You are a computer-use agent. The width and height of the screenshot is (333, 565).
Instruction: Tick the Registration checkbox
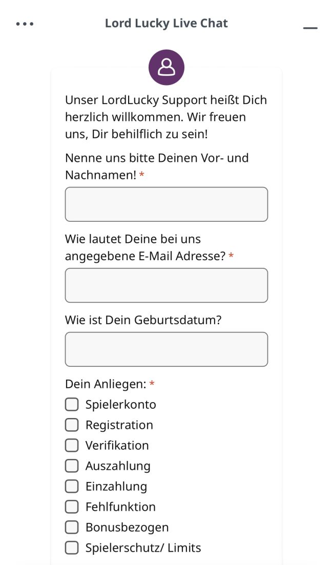tap(72, 425)
